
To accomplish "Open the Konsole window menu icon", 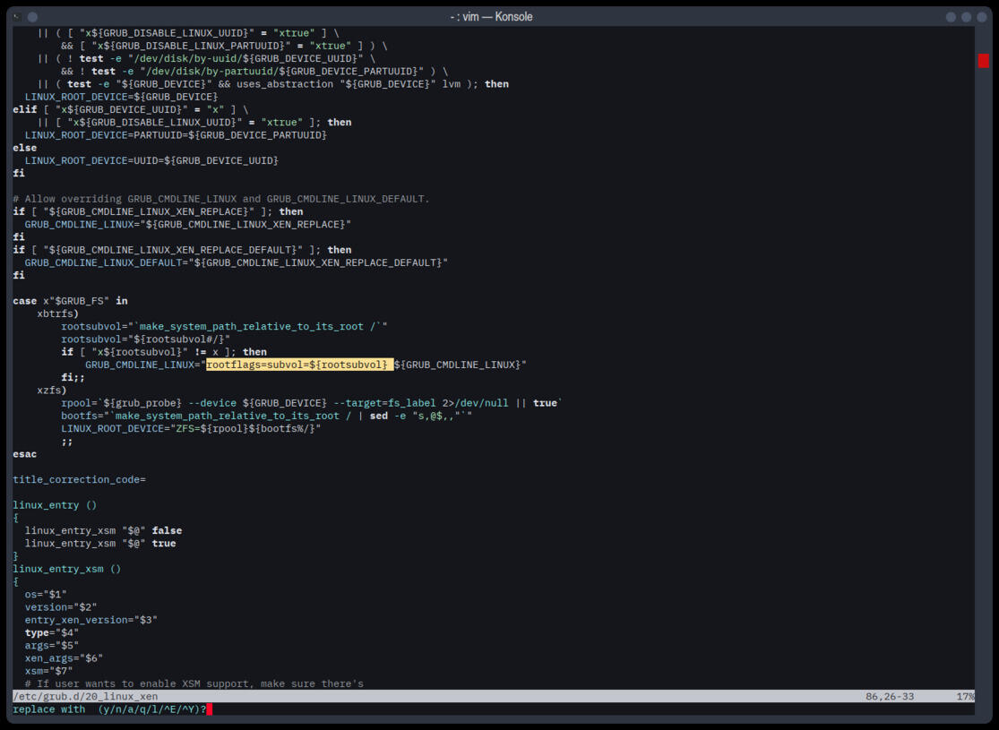I will coord(17,16).
